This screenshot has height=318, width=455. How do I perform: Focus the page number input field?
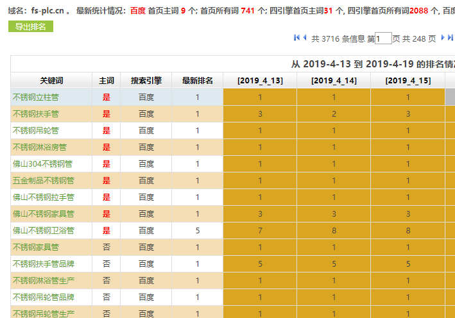click(x=383, y=39)
